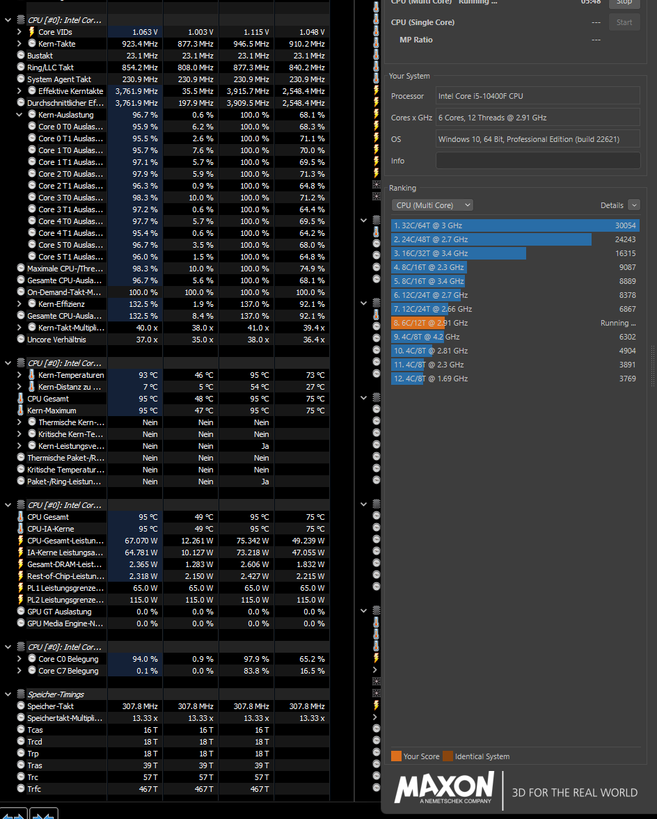This screenshot has width=657, height=819.
Task: Click the Ring/LLC Takt clock icon
Action: [x=21, y=67]
